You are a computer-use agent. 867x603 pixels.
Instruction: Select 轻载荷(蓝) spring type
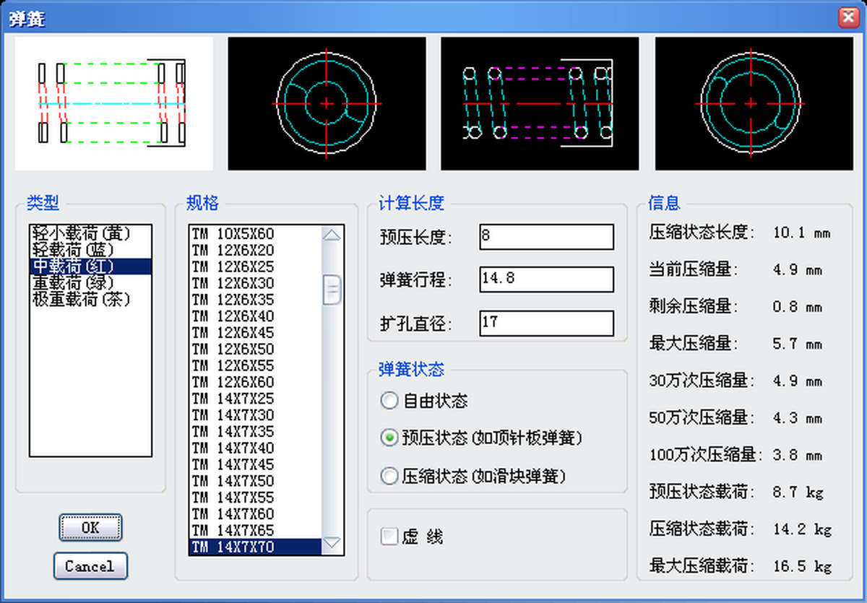(x=90, y=250)
